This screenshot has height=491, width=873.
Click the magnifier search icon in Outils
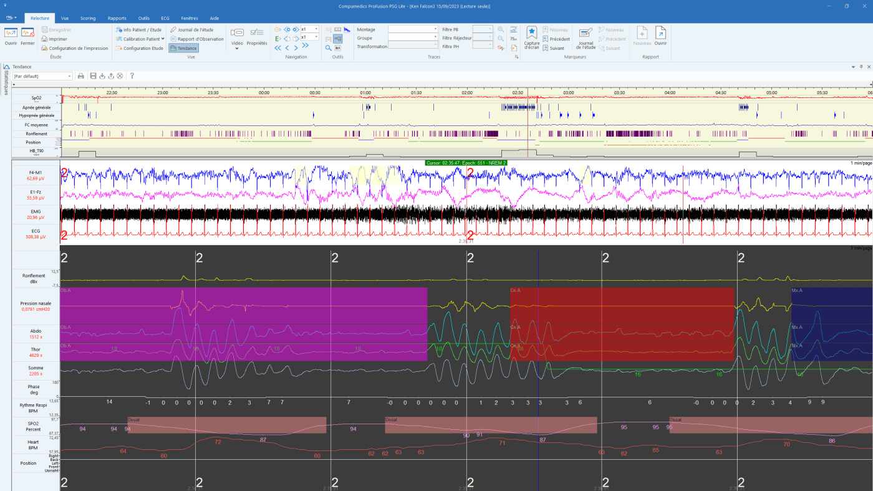pyautogui.click(x=328, y=48)
